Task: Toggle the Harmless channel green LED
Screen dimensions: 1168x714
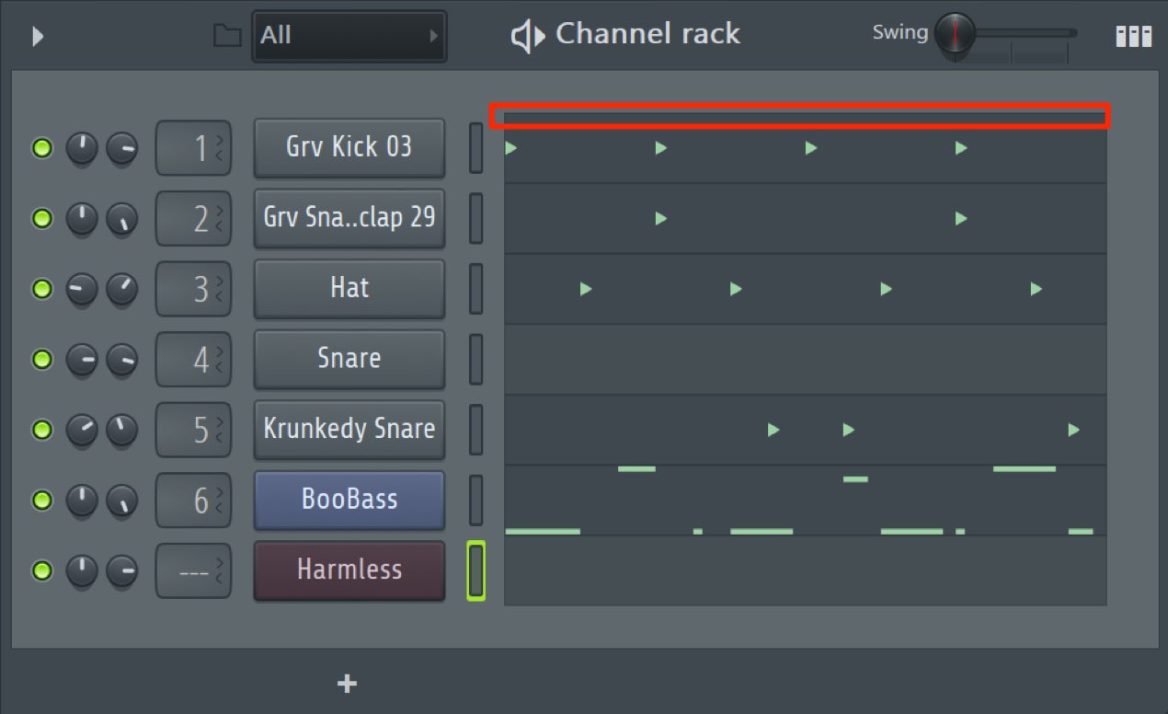Action: 42,570
